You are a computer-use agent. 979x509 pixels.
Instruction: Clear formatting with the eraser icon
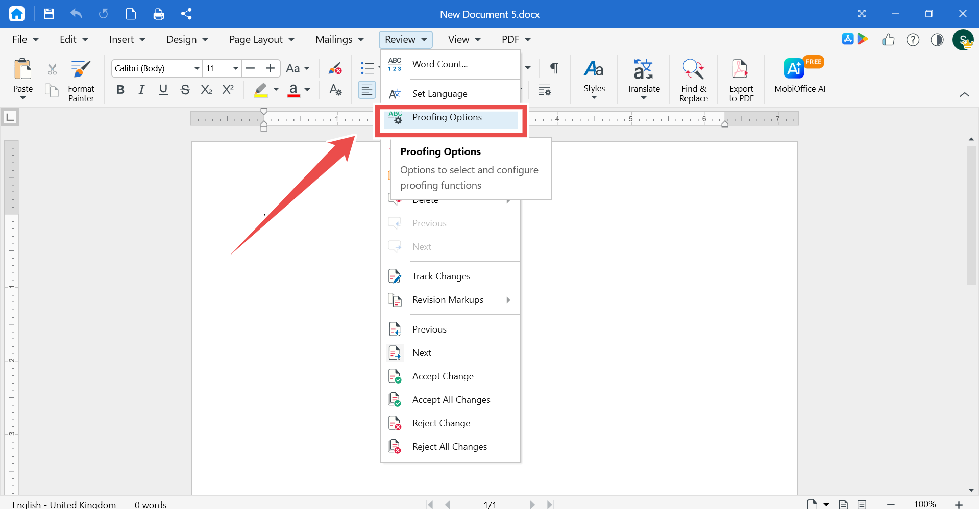[335, 68]
